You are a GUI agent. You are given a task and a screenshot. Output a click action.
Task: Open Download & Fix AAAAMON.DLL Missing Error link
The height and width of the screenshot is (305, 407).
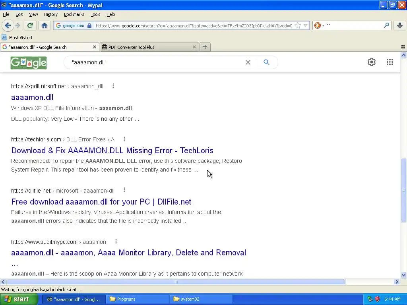coord(112,151)
